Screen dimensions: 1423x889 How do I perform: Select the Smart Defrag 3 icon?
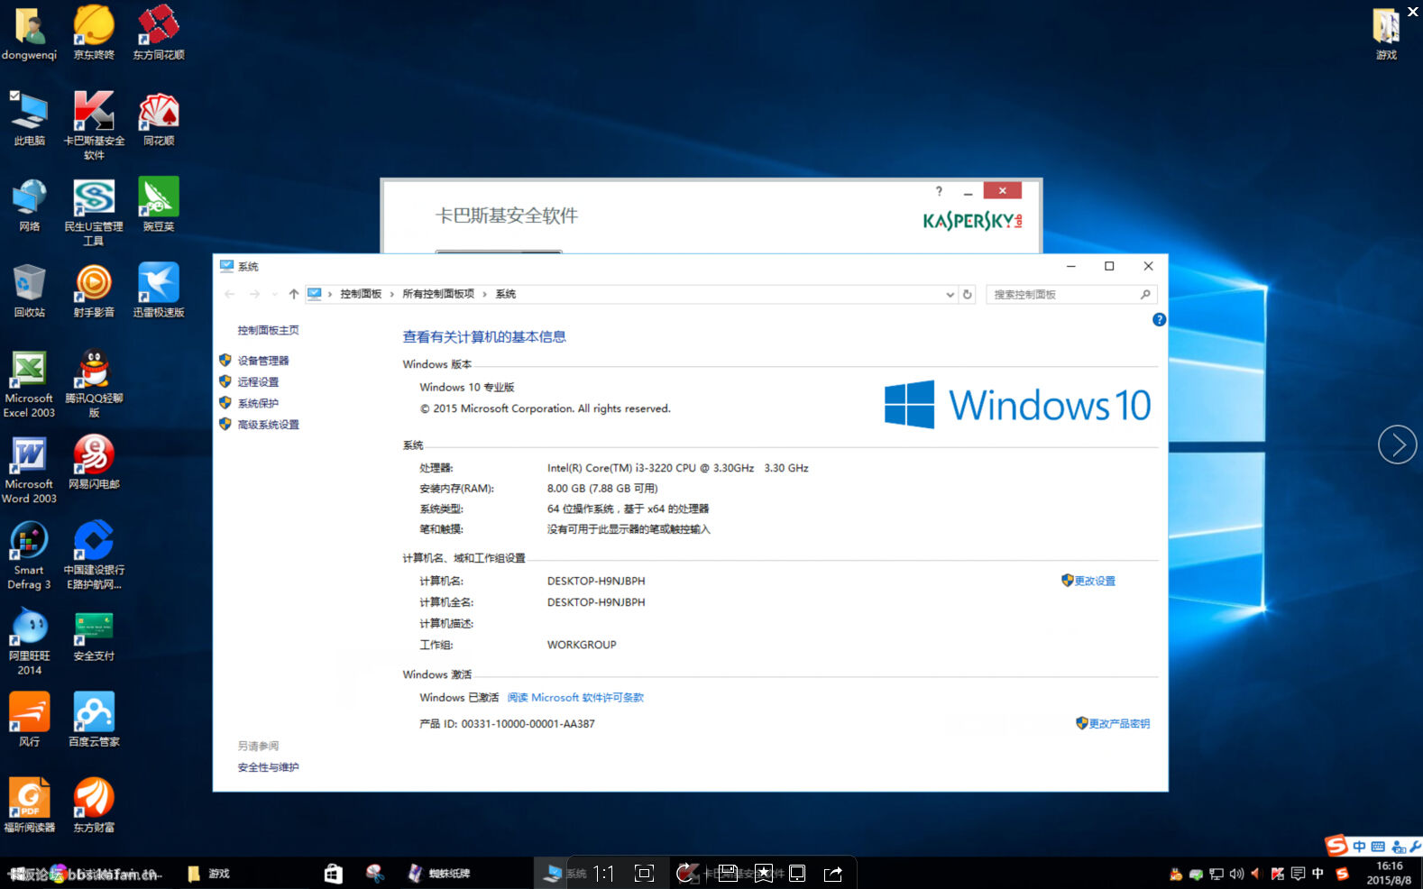coord(29,554)
